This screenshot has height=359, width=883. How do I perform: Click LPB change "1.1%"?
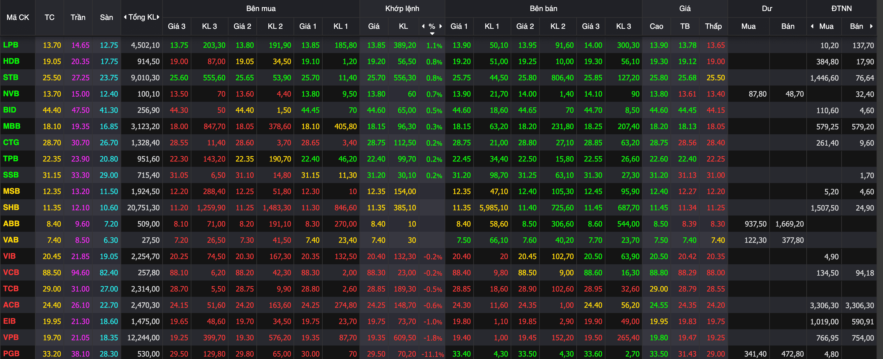pos(434,46)
